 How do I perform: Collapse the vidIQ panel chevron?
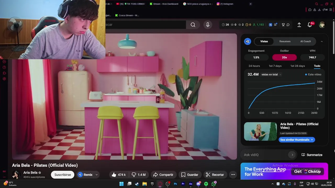(322, 41)
